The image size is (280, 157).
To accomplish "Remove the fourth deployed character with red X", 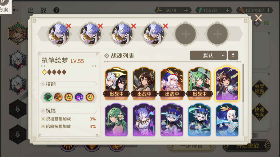I will point(165,26).
